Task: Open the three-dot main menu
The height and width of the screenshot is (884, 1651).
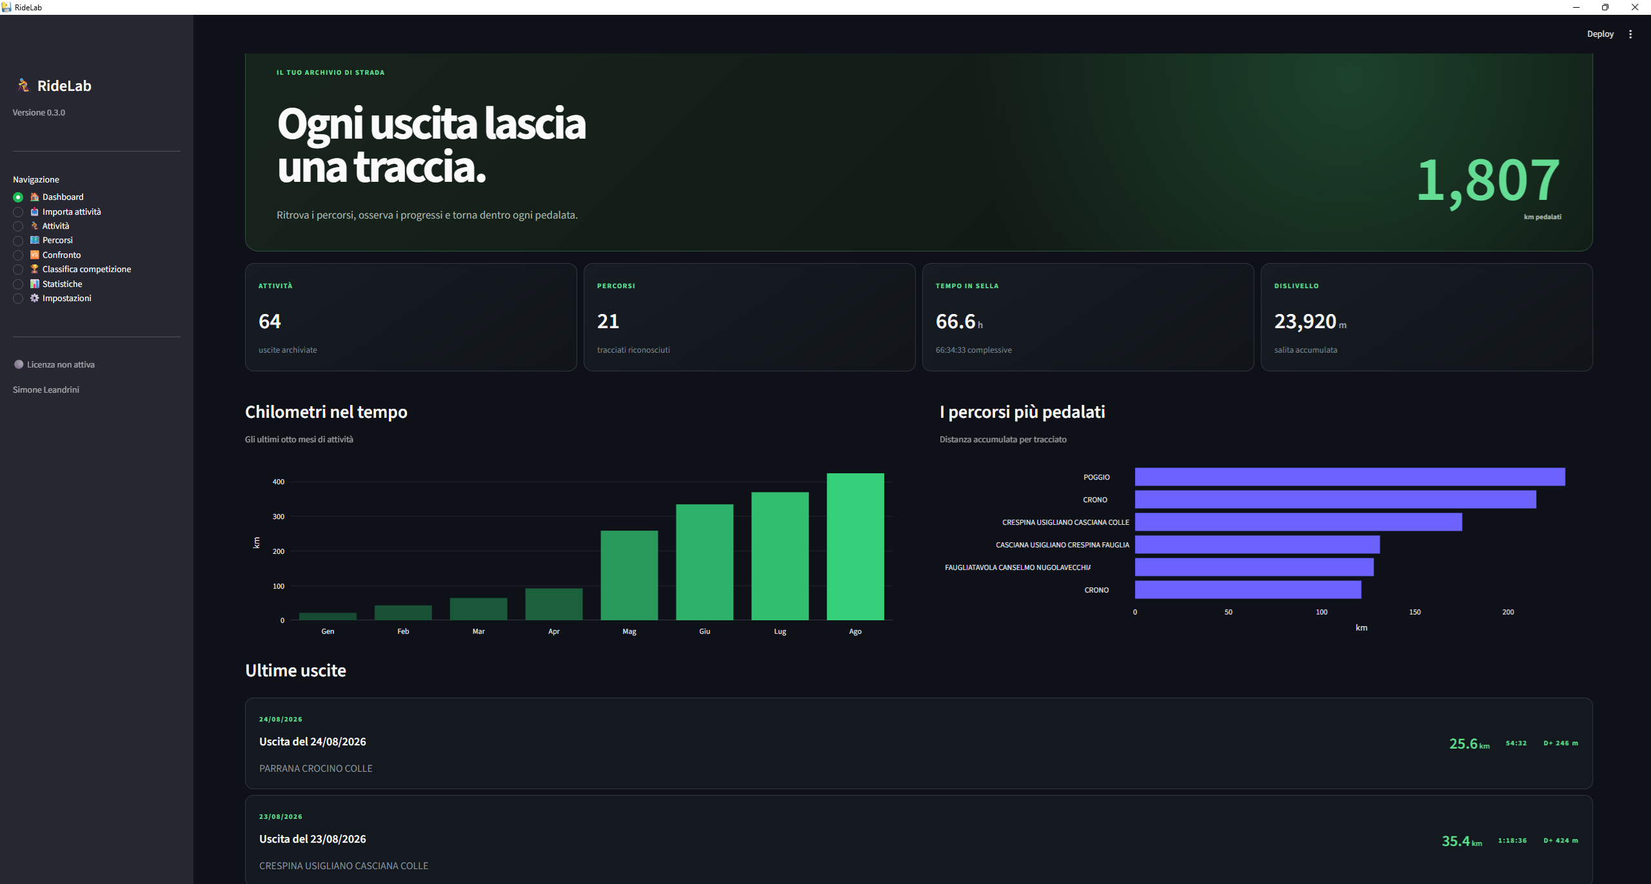Action: pos(1630,34)
